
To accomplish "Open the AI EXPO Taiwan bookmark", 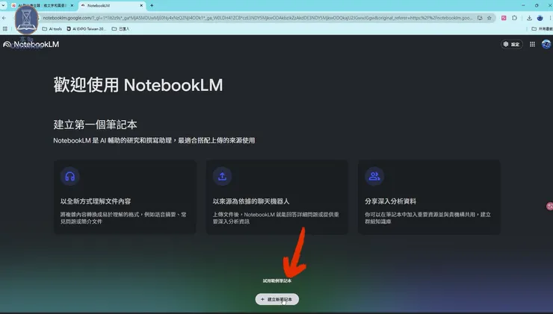I will pos(87,29).
